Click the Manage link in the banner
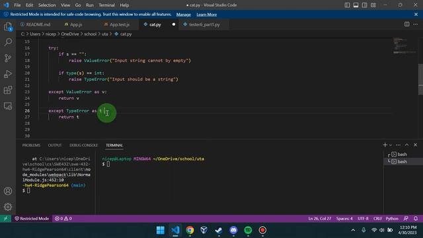 click(x=184, y=15)
